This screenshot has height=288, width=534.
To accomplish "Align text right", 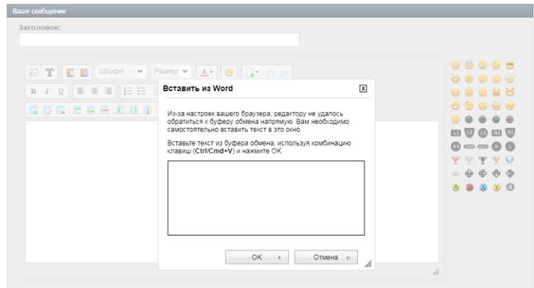I will point(108,91).
